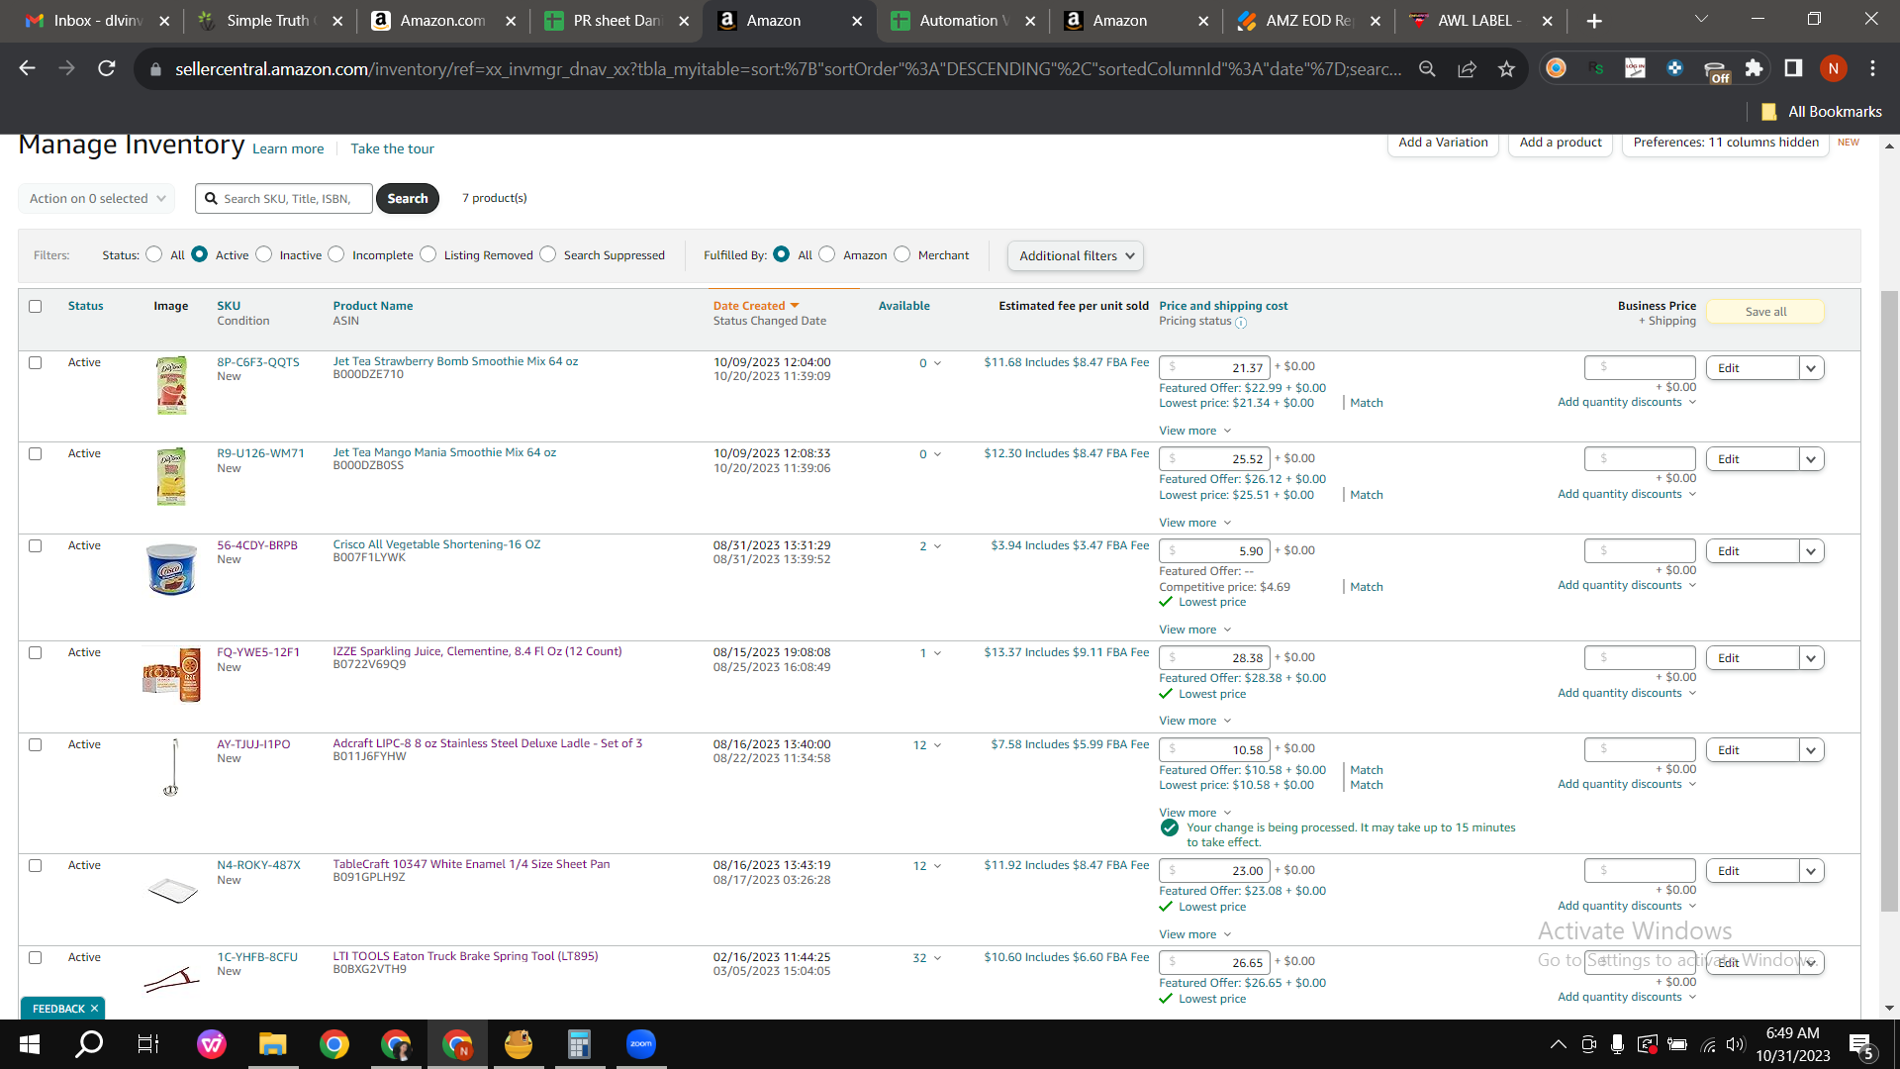Viewport: 1900px width, 1069px height.
Task: Launch Zoom from the taskbar
Action: tap(641, 1044)
